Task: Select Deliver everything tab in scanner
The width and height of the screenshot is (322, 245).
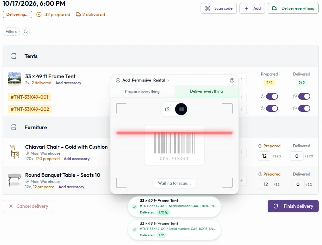Action: coord(206,92)
